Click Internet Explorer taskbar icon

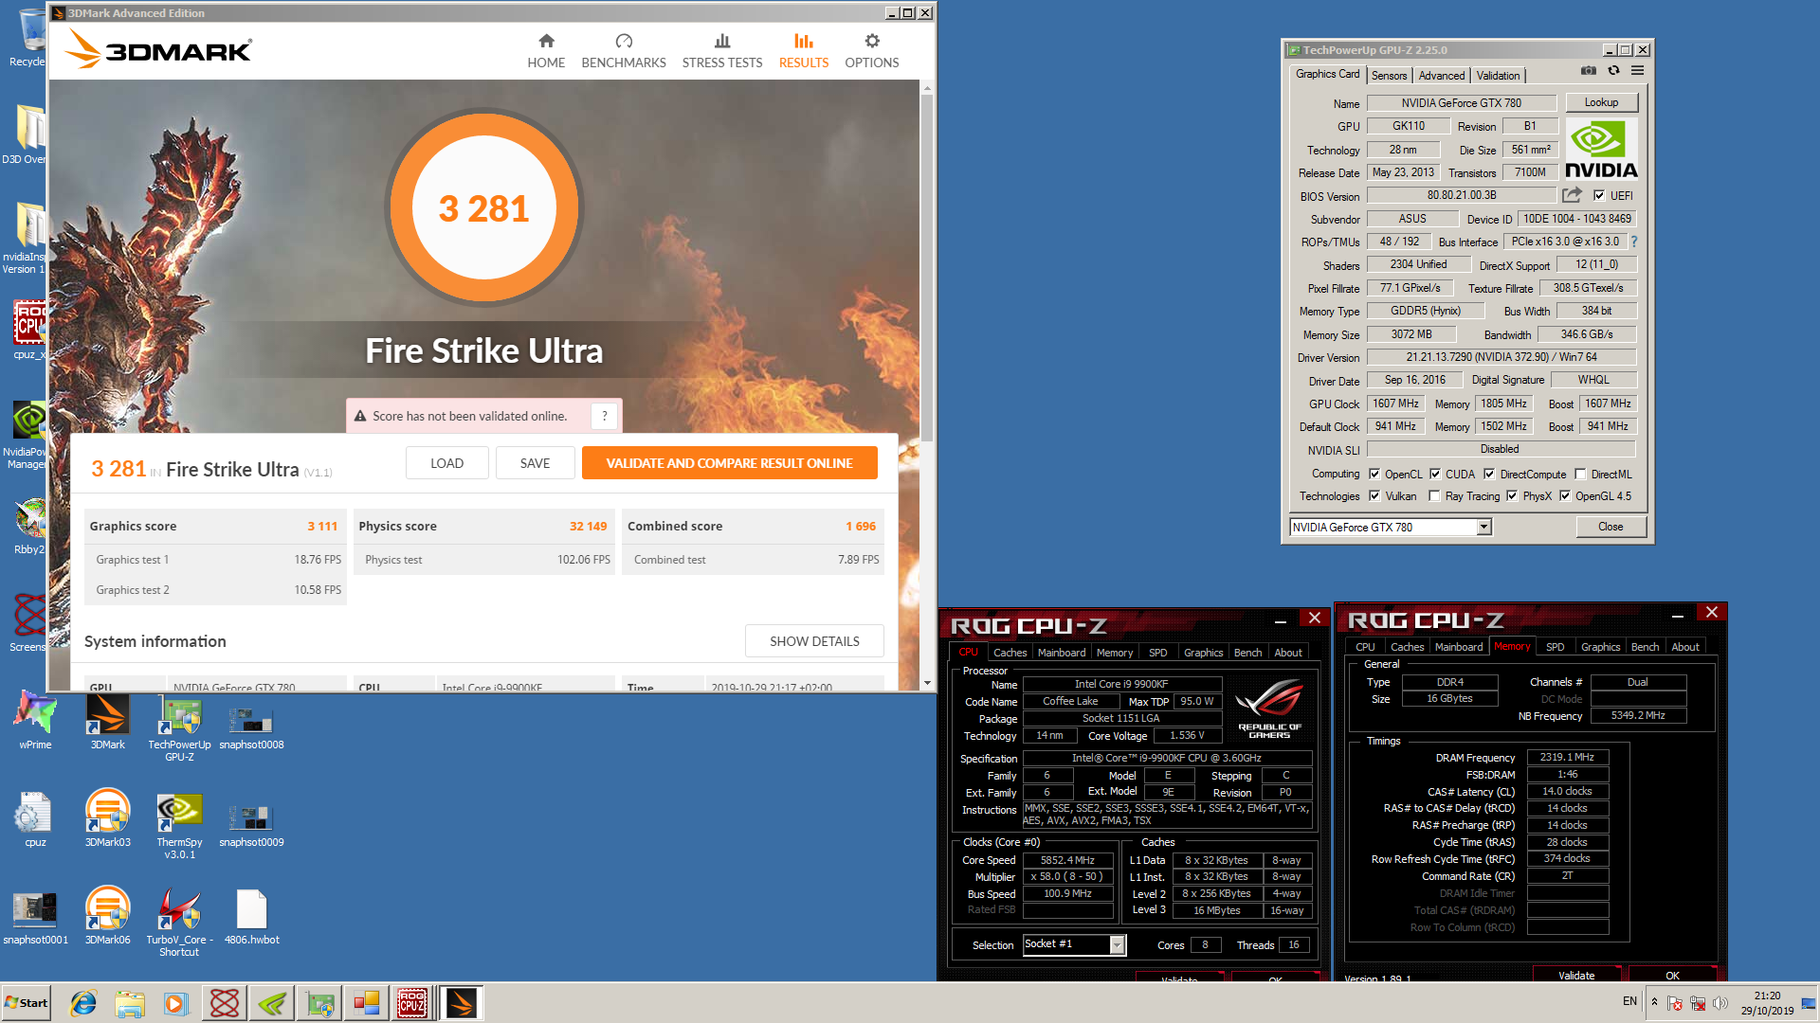pos(83,1003)
